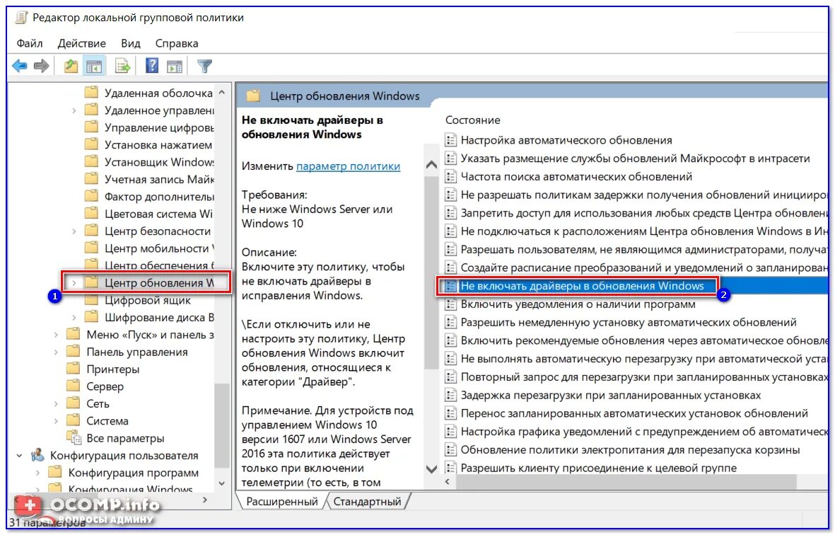Click the Up one level folder icon
Viewport: 835px width, 535px height.
click(71, 66)
